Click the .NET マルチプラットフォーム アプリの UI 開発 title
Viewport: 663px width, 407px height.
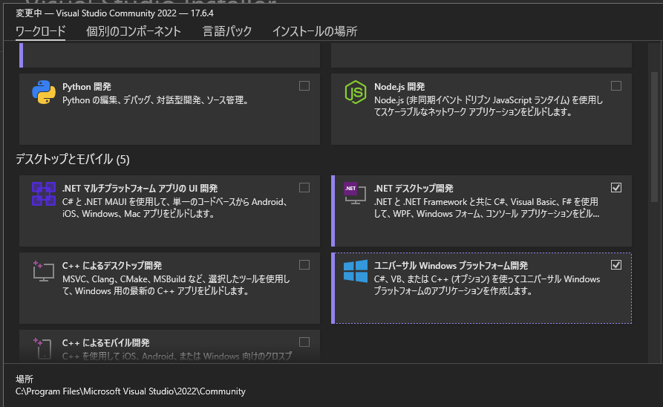pyautogui.click(x=140, y=188)
